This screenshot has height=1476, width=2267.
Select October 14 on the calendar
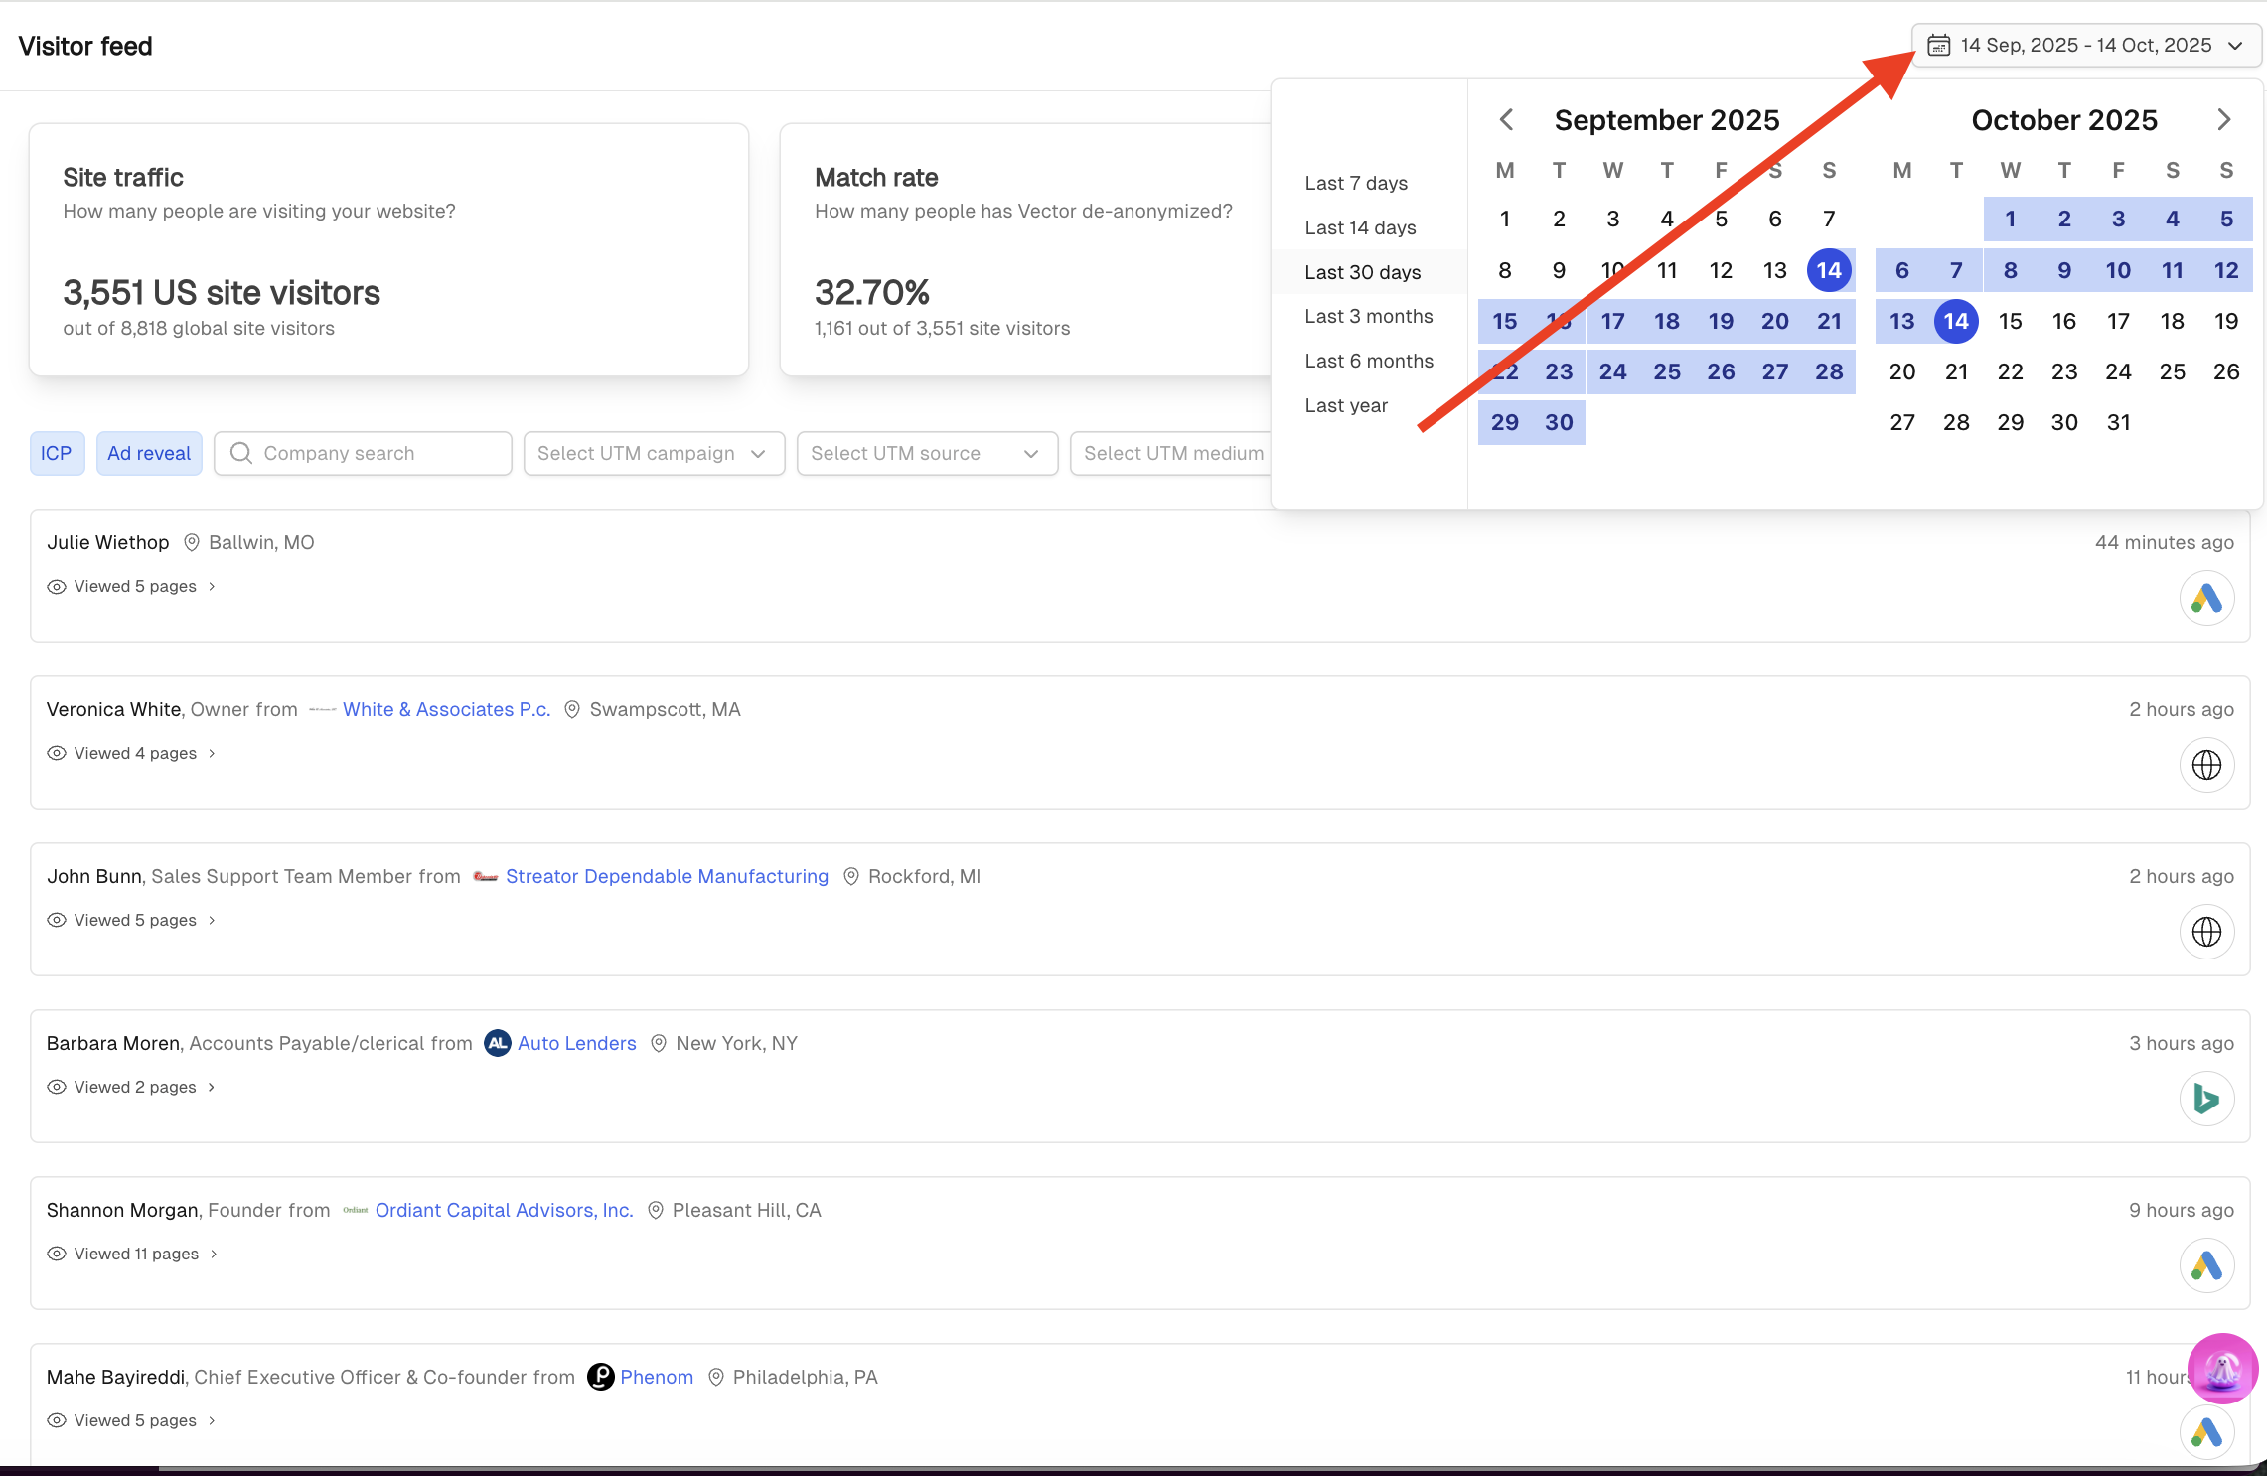pos(1956,321)
